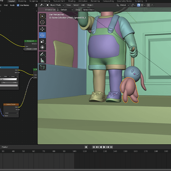Open Orientation Default dropdown
The height and width of the screenshot is (171, 171).
(65, 10)
